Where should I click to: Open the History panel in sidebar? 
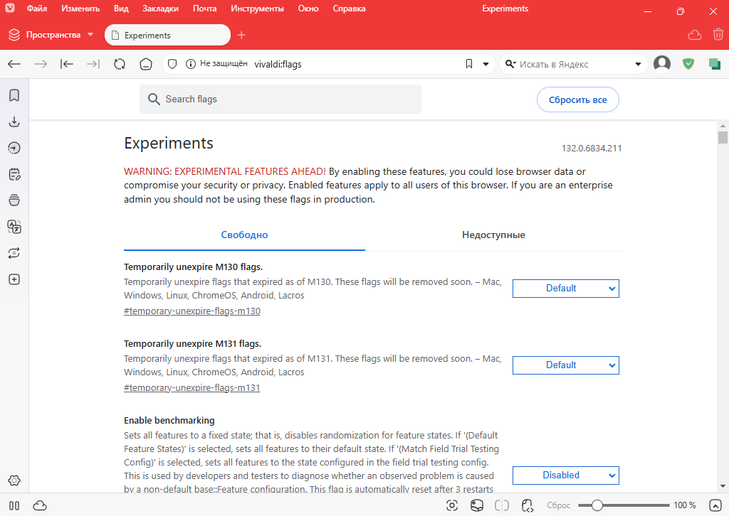tap(14, 148)
